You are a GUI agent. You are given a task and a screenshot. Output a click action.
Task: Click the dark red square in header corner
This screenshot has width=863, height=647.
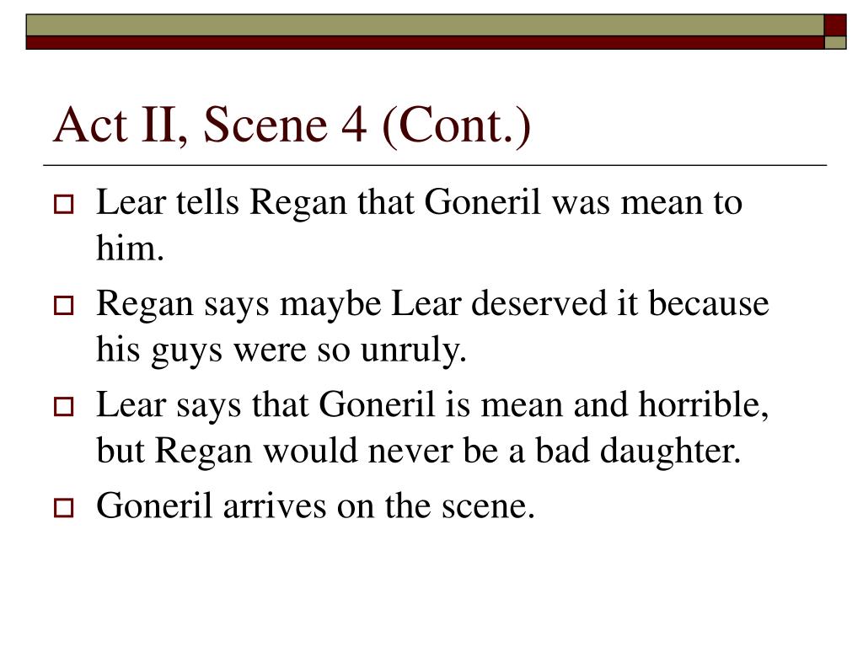[835, 25]
